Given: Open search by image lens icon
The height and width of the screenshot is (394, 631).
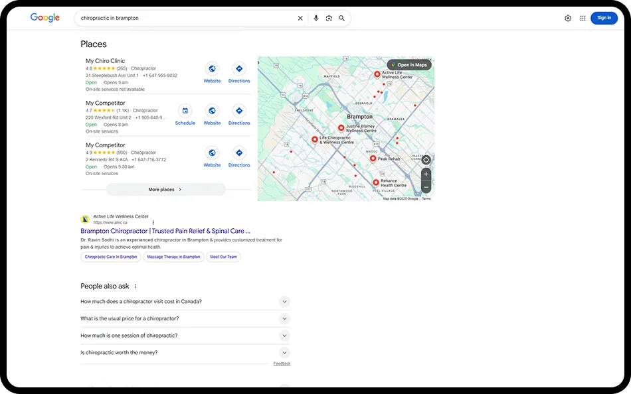Looking at the screenshot, I should click(x=329, y=18).
